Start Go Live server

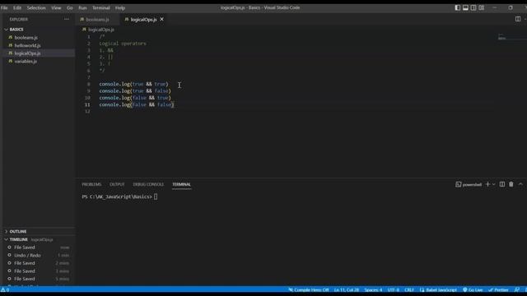[473, 290]
